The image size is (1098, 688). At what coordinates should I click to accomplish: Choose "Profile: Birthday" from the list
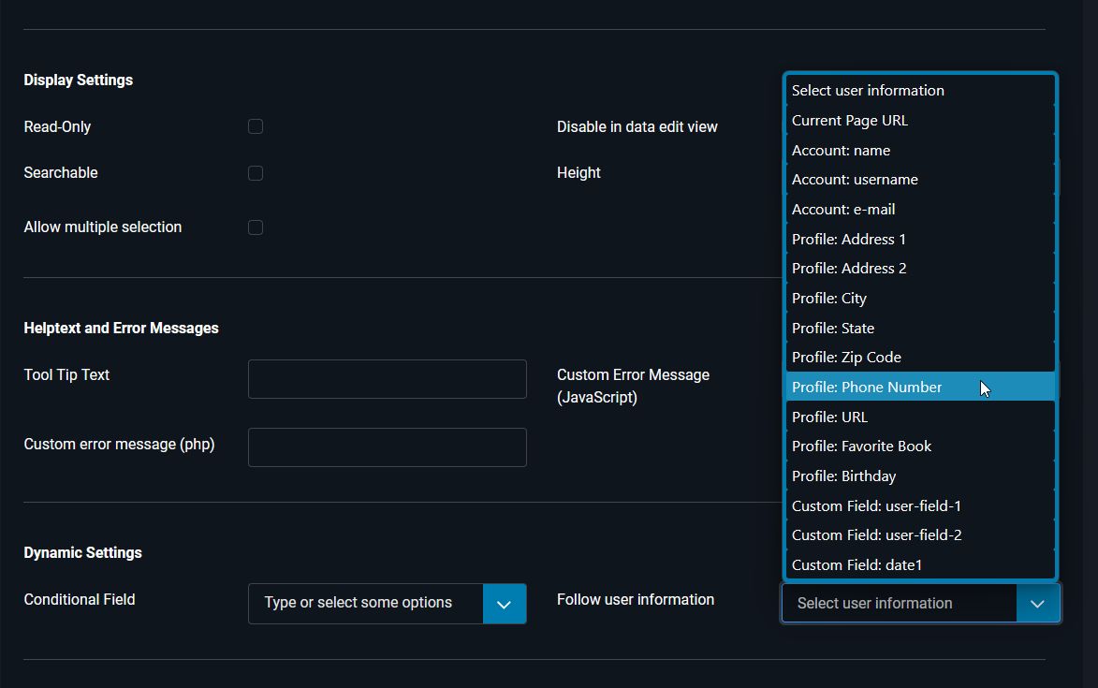click(x=842, y=476)
